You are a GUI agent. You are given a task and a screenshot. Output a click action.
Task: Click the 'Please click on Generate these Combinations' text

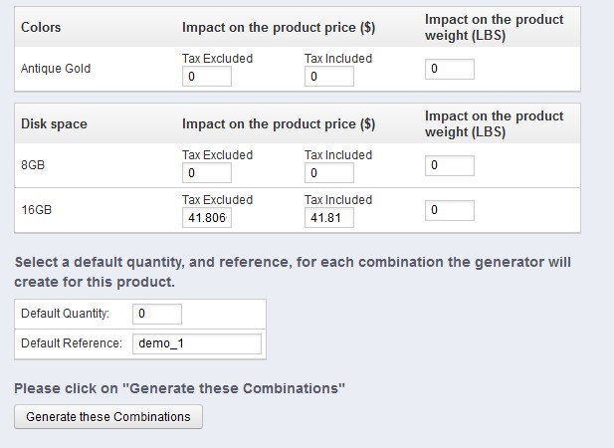tap(179, 386)
